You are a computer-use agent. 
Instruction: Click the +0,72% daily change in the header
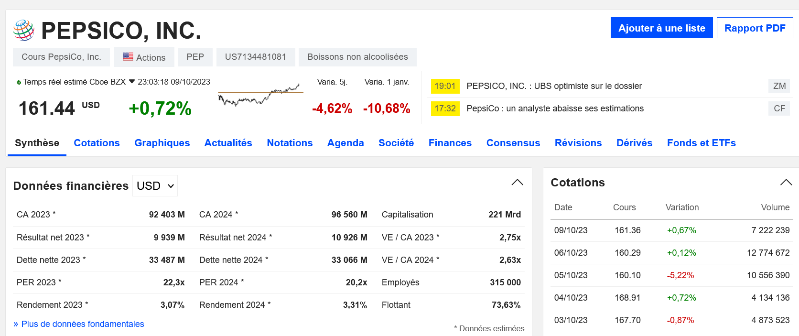pos(160,108)
